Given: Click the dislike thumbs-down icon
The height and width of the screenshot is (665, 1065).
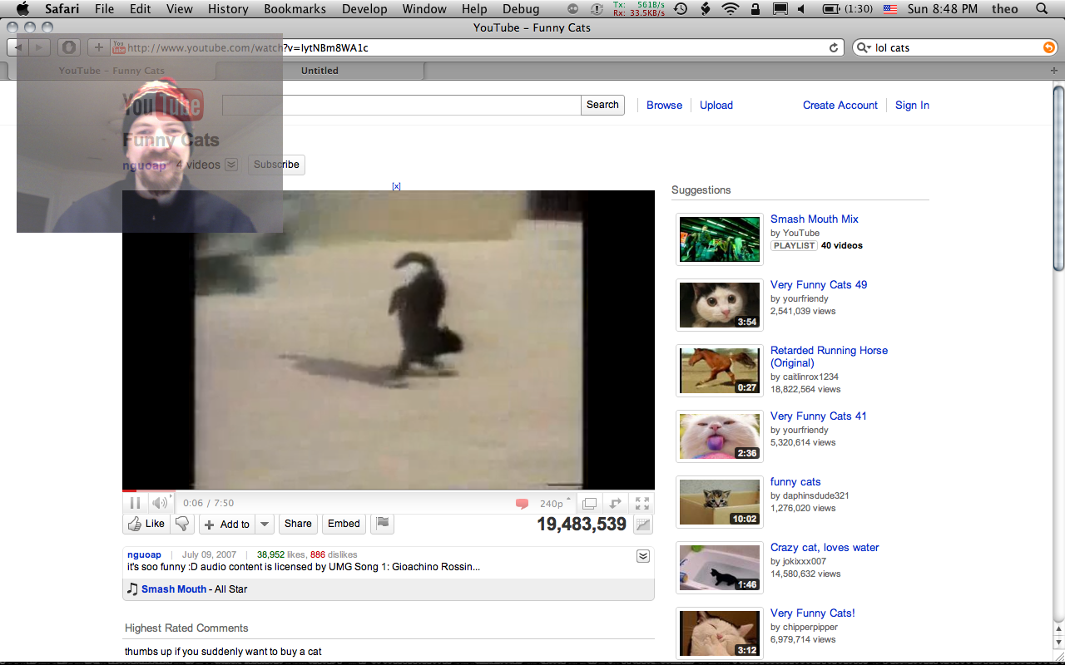Looking at the screenshot, I should (x=182, y=524).
